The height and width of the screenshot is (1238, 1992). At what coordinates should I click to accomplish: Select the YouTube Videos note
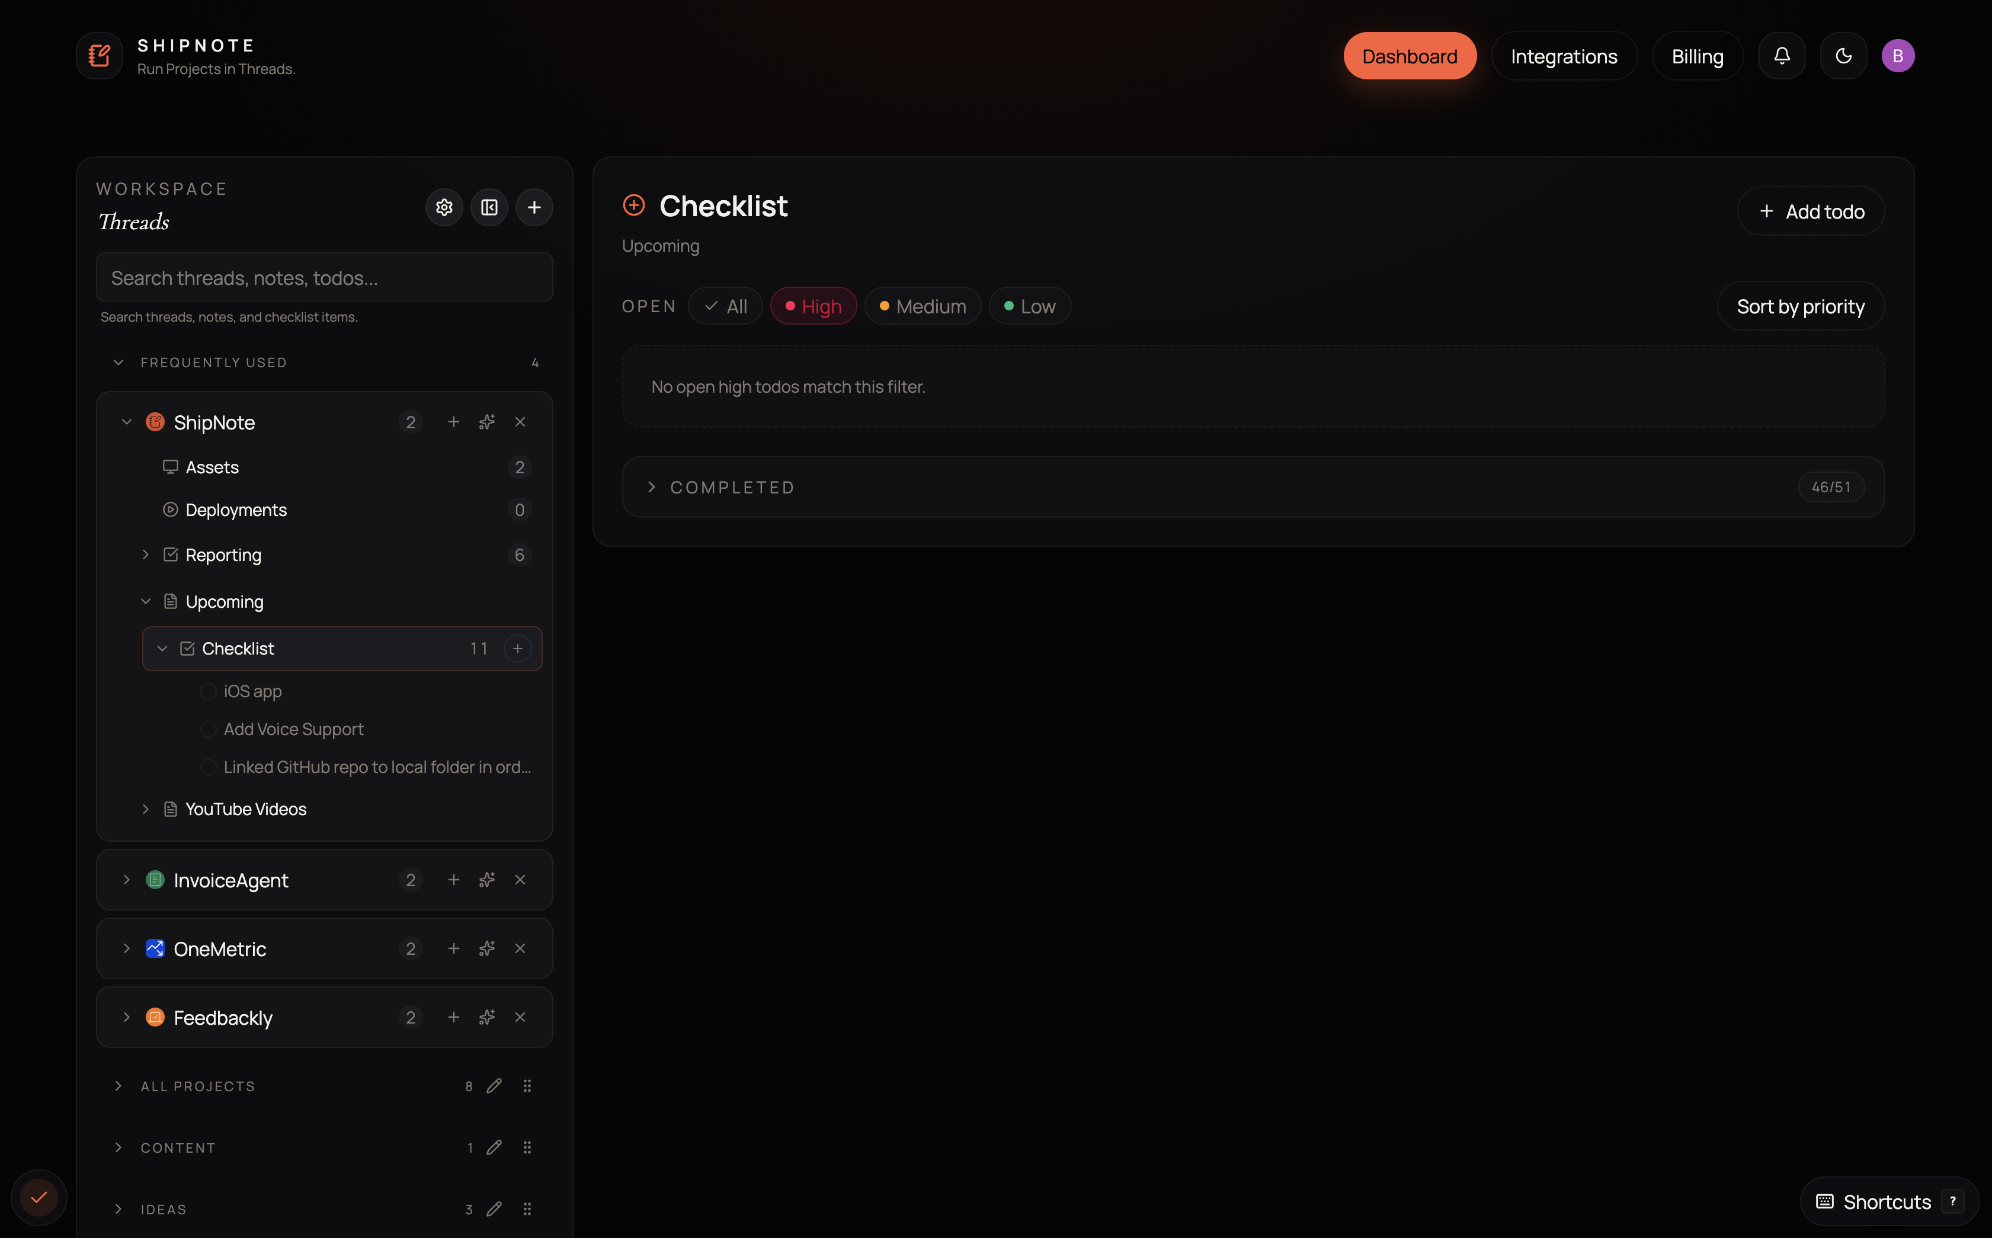point(246,809)
